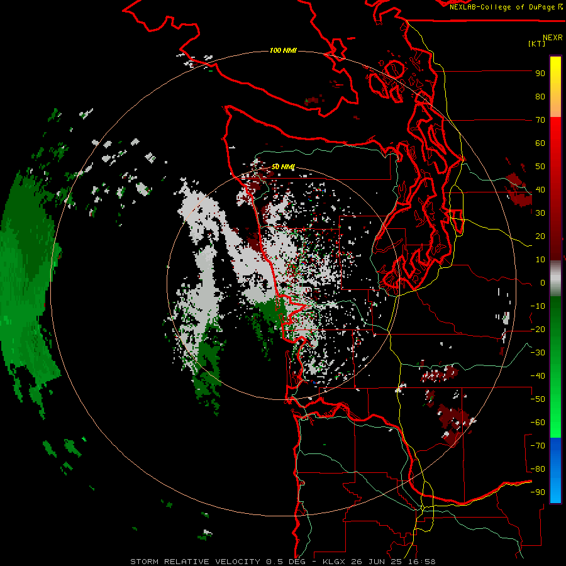Click the -60 scale value

(538, 423)
